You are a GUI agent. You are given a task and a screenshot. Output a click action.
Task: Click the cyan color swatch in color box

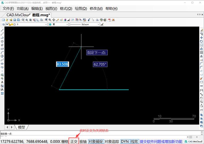coord(50,24)
